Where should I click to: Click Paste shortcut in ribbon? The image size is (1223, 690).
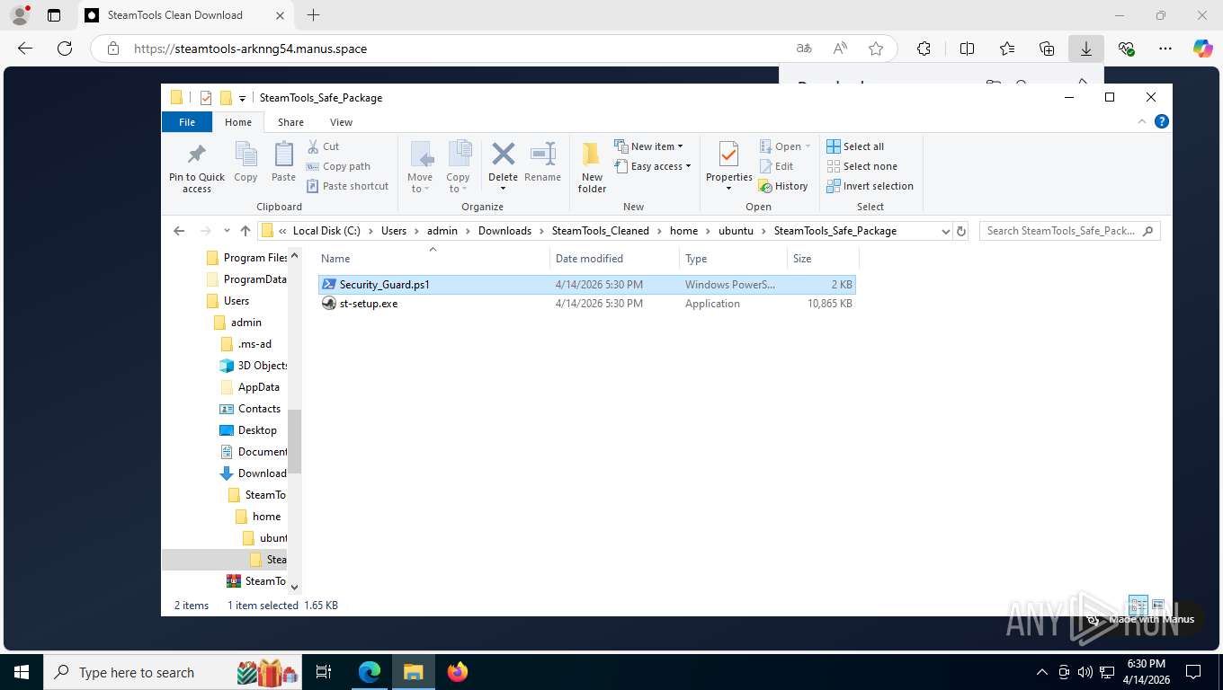pyautogui.click(x=347, y=186)
